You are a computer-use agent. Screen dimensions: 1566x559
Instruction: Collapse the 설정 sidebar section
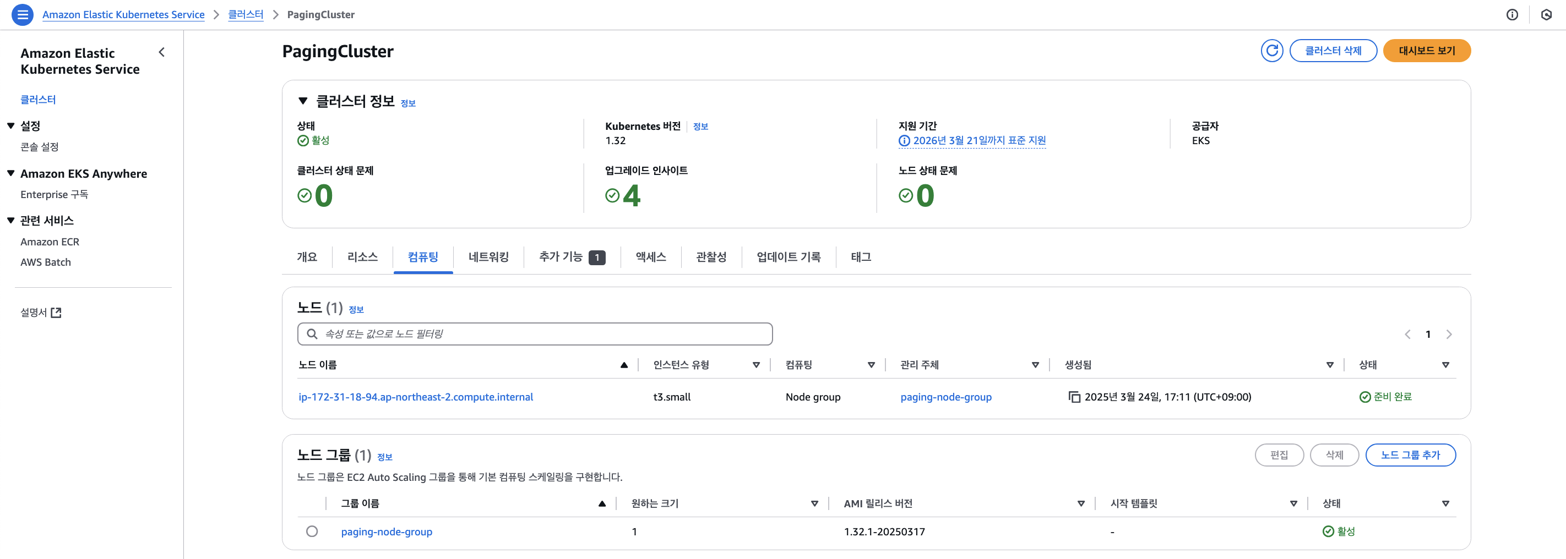11,126
